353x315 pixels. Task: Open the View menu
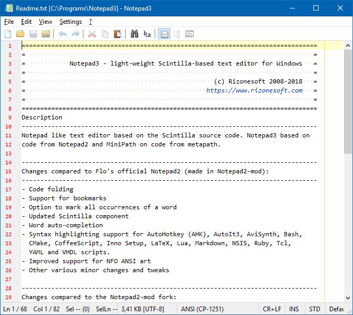pos(45,22)
